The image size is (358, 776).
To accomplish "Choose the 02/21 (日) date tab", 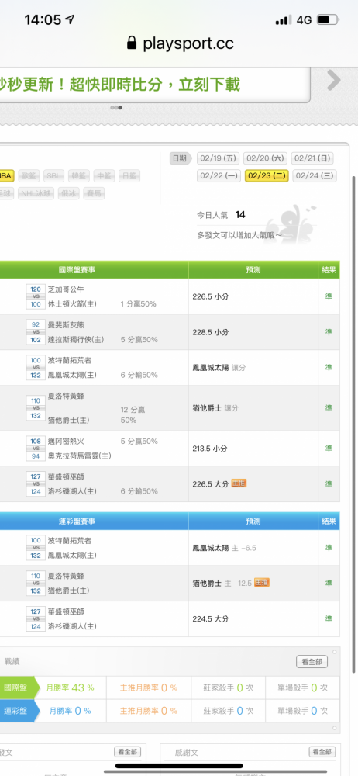I will (x=312, y=158).
